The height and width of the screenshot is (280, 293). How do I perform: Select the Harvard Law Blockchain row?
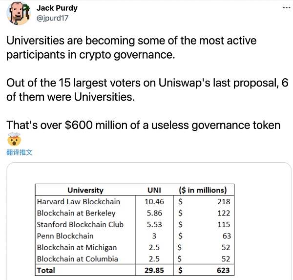pyautogui.click(x=135, y=202)
